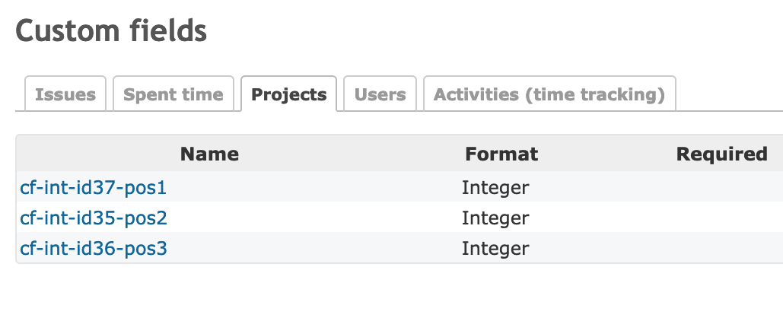783x318 pixels.
Task: Click empty tab strip right of Activities tab
Action: [x=729, y=94]
